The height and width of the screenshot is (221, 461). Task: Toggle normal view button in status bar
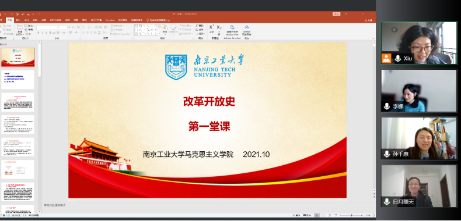(317, 215)
